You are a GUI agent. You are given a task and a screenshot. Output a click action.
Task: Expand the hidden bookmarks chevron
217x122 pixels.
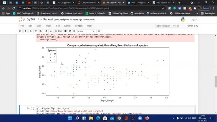[x=197, y=14]
